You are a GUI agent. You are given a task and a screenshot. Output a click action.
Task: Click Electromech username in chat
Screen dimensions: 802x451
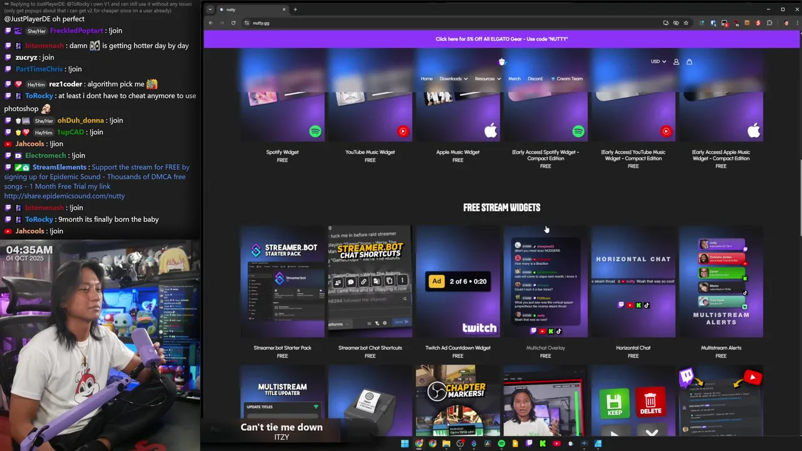click(x=46, y=155)
